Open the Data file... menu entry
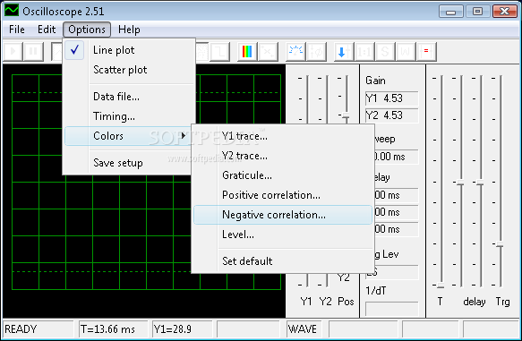522x341 pixels. point(130,97)
